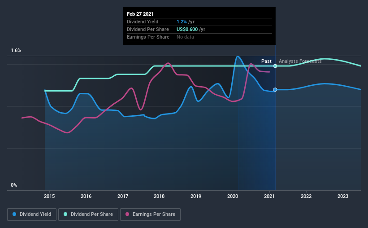Screen dimensions: 368x228
Task: Click the US$0.600 value in tooltip
Action: [187, 29]
